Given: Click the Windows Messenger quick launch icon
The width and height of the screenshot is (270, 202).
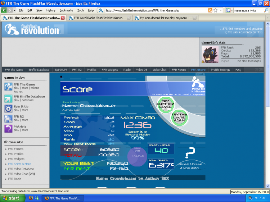Looking at the screenshot, I should pyautogui.click(x=37, y=198).
